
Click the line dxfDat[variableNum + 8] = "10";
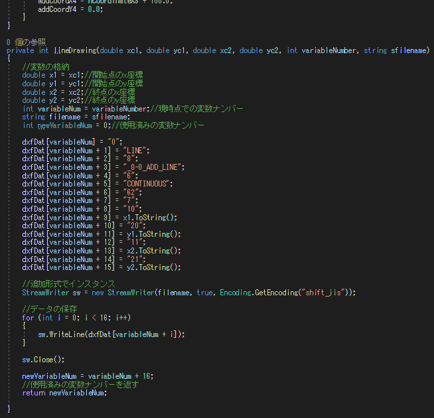pyautogui.click(x=82, y=209)
